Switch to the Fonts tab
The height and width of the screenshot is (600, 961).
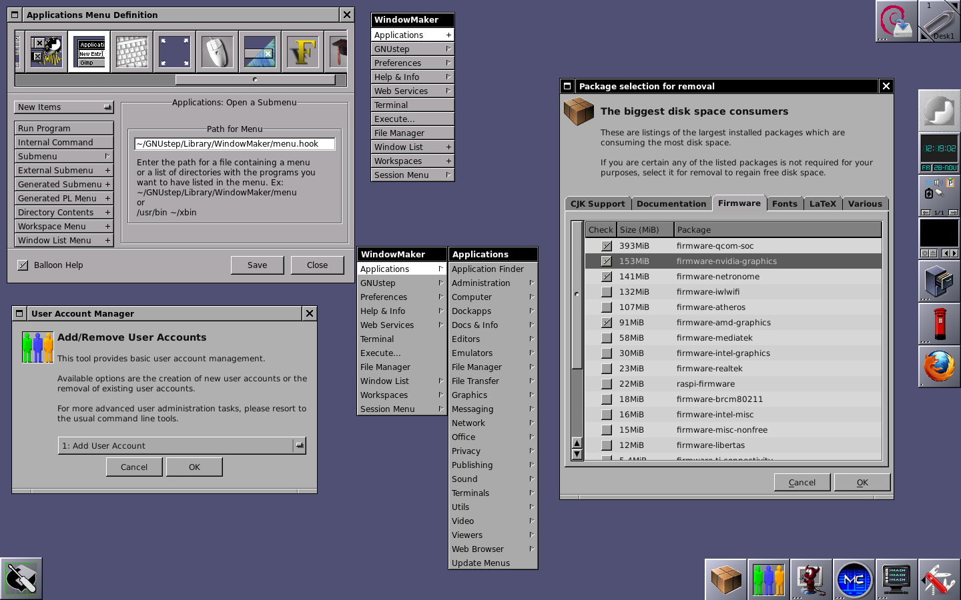(x=784, y=204)
